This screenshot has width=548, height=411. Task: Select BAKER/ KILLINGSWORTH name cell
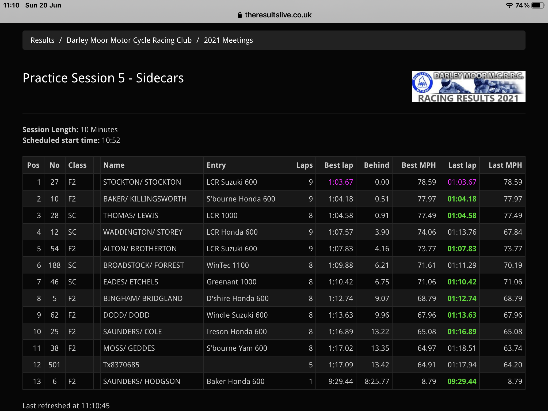152,199
